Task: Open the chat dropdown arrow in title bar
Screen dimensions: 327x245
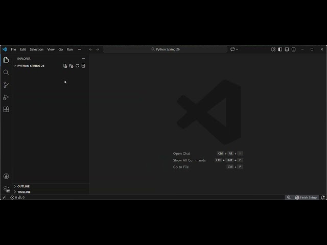Action: [x=237, y=50]
